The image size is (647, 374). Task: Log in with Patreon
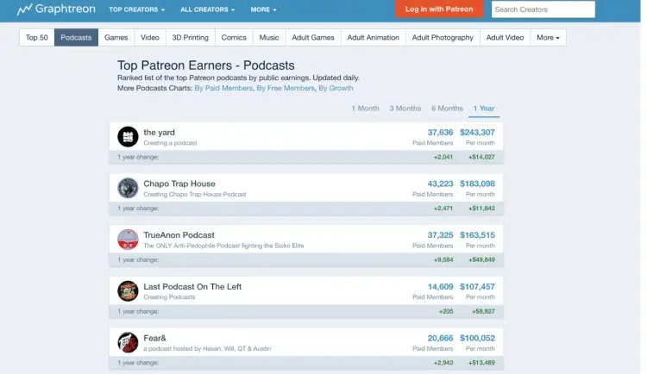click(x=439, y=9)
